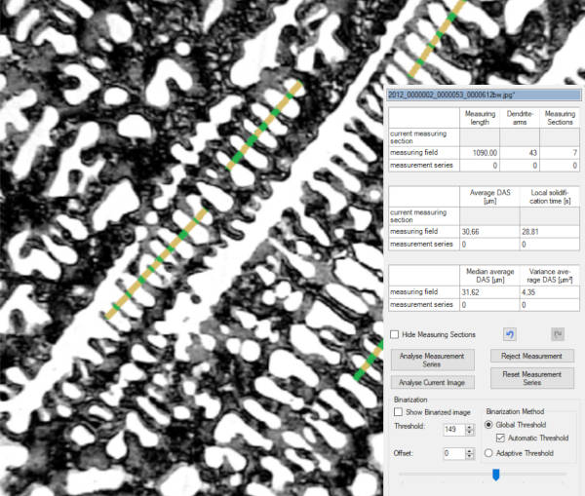Select Adaptive Threshold radio button
The width and height of the screenshot is (585, 496).
click(488, 453)
